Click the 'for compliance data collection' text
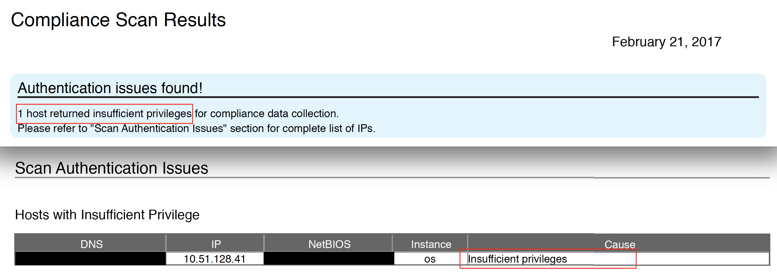This screenshot has width=777, height=278. point(267,113)
